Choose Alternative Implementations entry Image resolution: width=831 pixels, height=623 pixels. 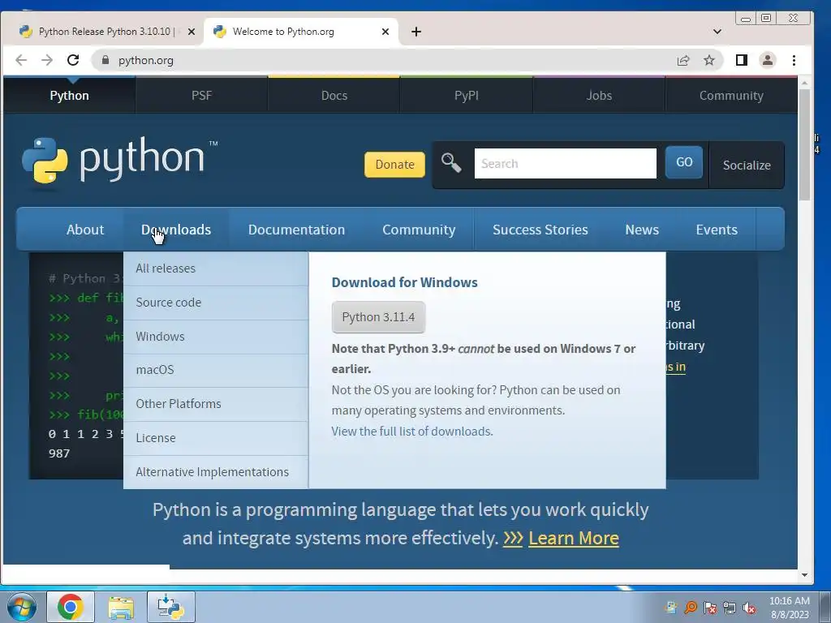pos(216,472)
